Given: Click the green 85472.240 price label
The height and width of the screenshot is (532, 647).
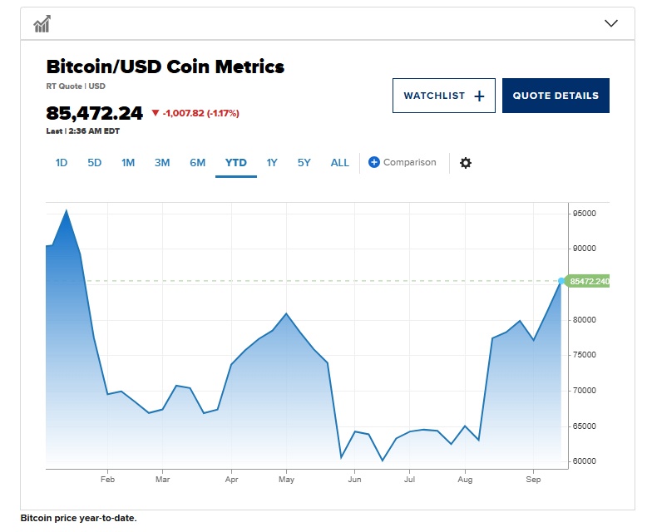Looking at the screenshot, I should 589,281.
